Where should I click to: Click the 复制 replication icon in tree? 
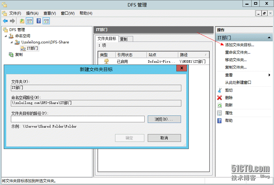[x=11, y=55]
